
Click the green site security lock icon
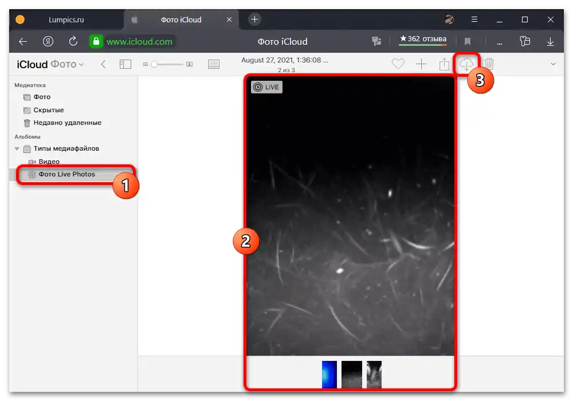(96, 41)
